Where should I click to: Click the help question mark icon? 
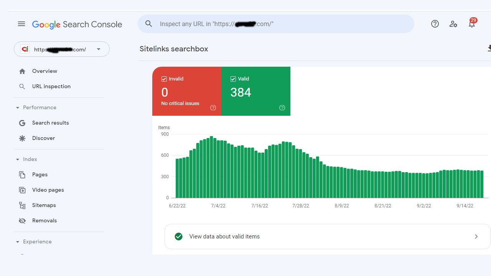[435, 24]
